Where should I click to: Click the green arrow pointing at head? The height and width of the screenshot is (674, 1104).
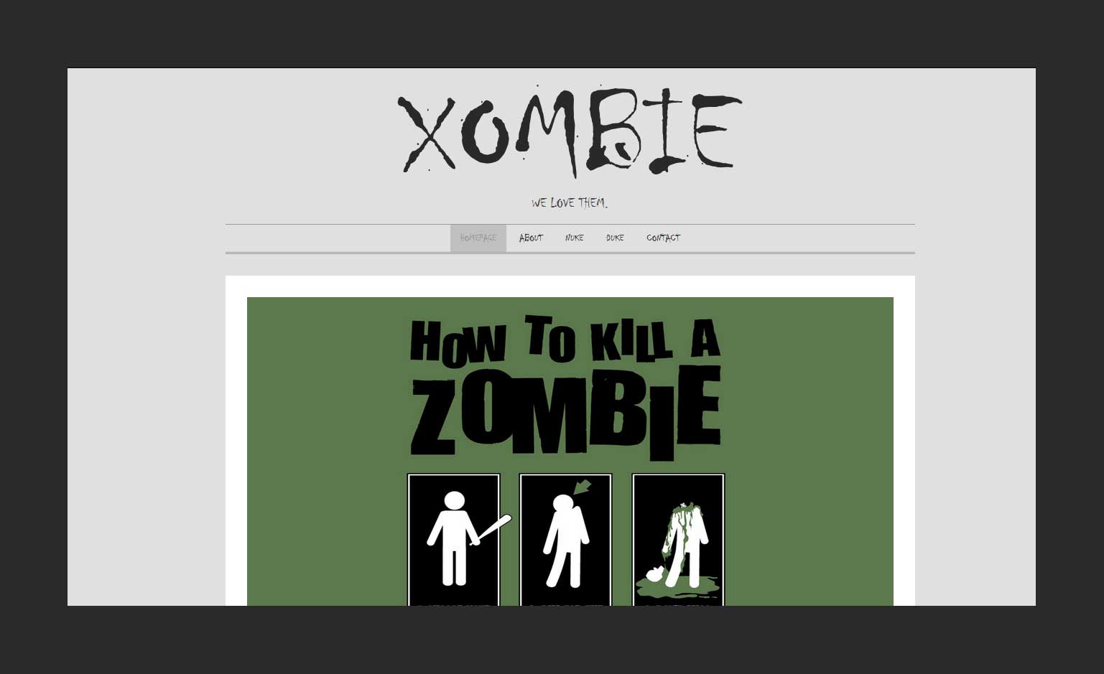pos(583,487)
